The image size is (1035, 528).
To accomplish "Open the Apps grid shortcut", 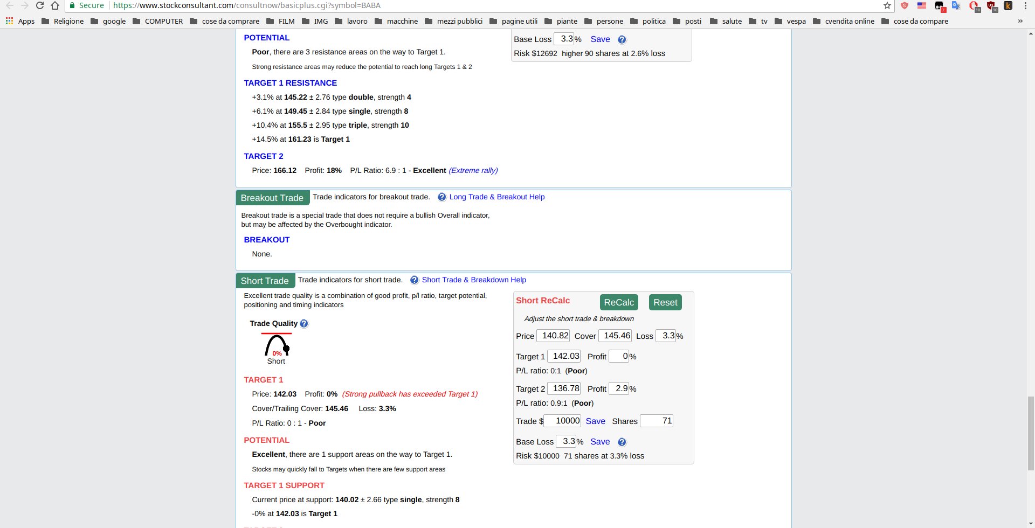I will [20, 21].
